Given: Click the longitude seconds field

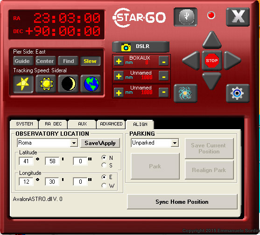Looking at the screenshot, I should (x=80, y=182).
